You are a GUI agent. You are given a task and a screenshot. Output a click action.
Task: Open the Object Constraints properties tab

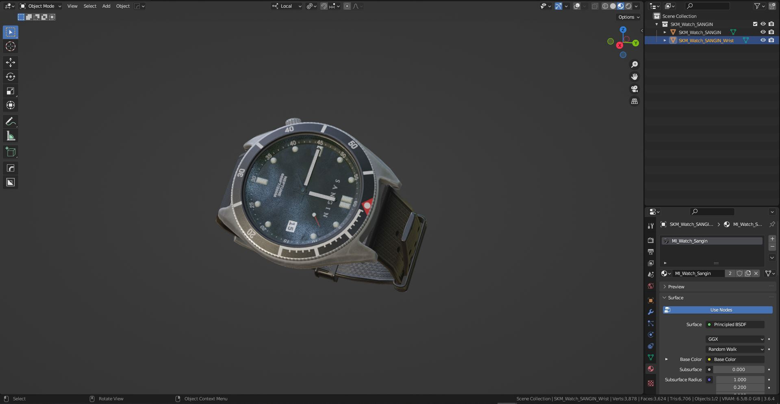[x=651, y=346]
